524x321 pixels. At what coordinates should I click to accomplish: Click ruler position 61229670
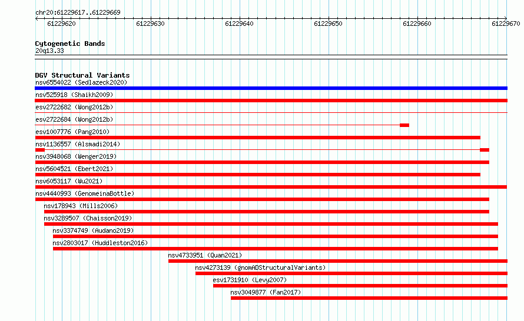pyautogui.click(x=506, y=24)
